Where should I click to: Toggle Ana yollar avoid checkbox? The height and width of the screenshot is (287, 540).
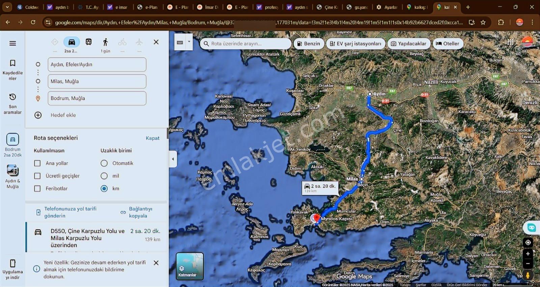tap(37, 163)
